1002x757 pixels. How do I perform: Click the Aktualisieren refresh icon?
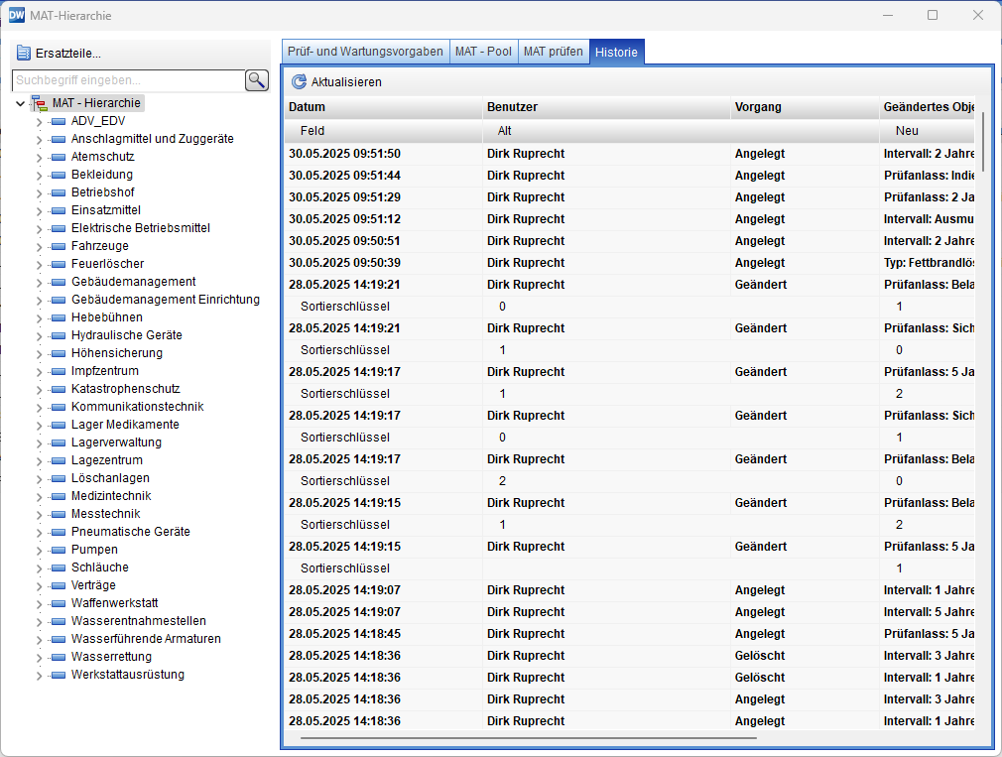coord(299,82)
